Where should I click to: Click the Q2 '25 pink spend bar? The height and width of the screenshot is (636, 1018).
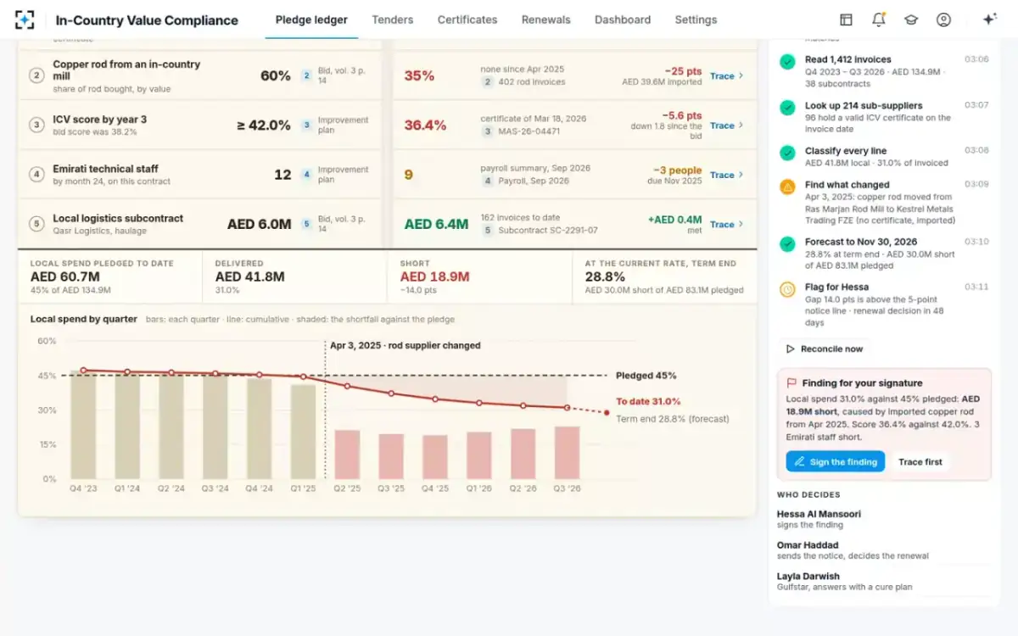coord(347,455)
